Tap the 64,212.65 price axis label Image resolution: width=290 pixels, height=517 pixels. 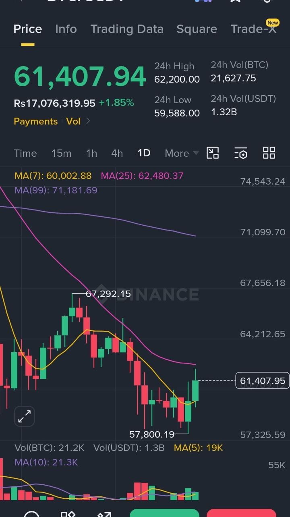263,334
